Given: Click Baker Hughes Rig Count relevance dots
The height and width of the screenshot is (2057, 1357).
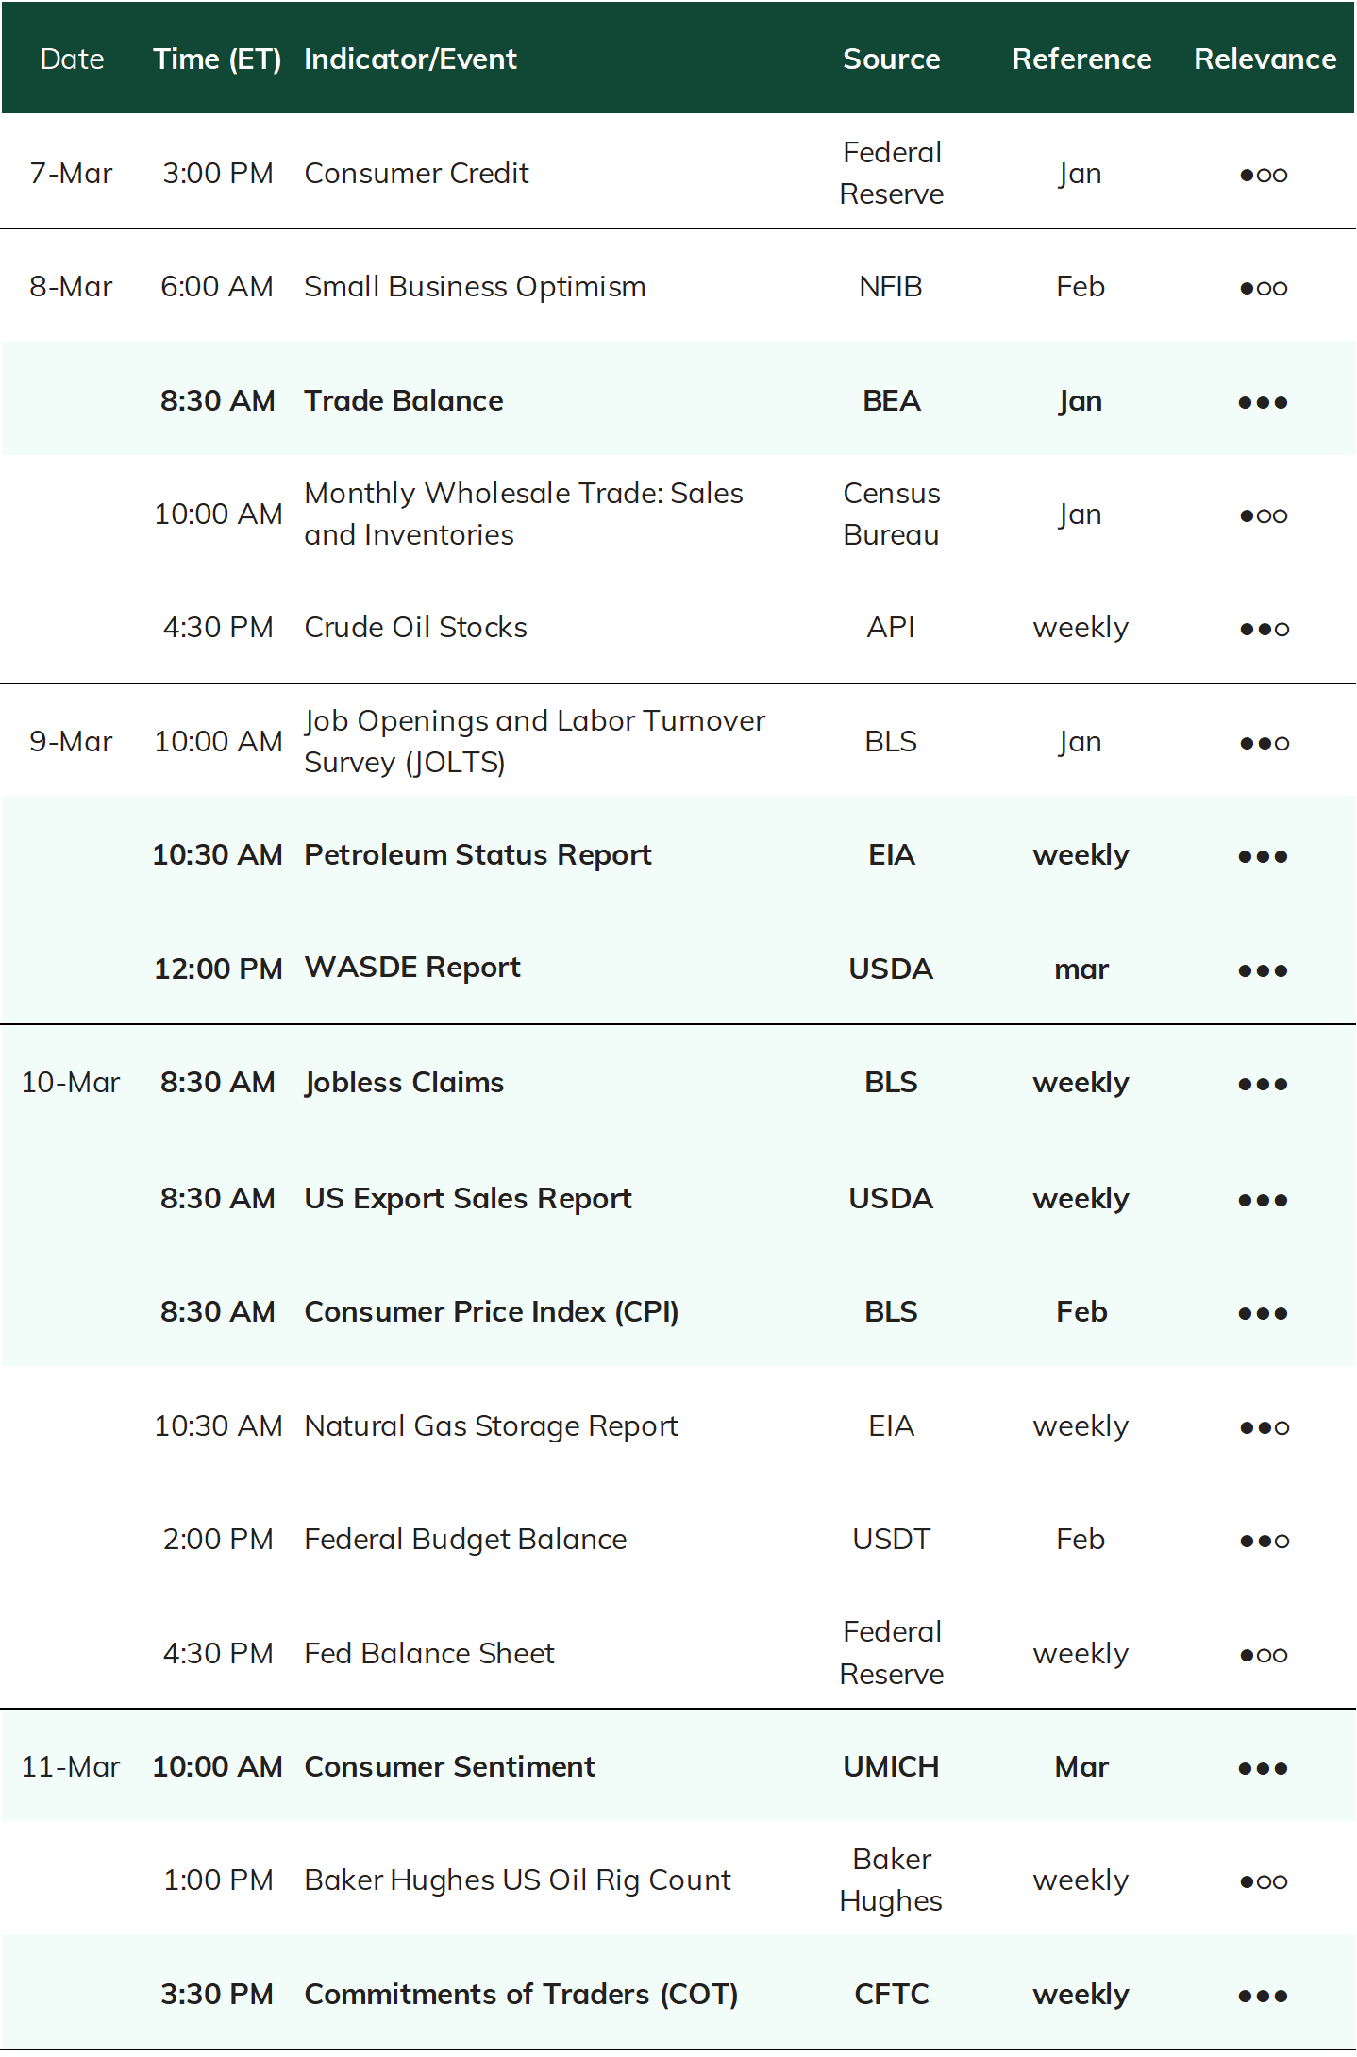Looking at the screenshot, I should tap(1264, 1881).
